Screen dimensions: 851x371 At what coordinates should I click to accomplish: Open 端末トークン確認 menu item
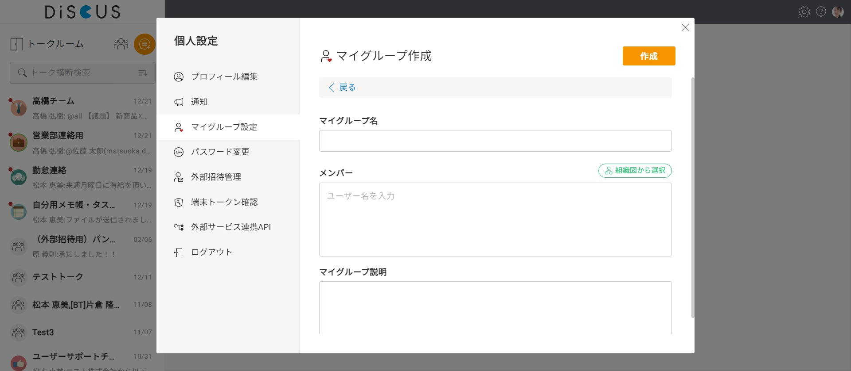click(228, 203)
